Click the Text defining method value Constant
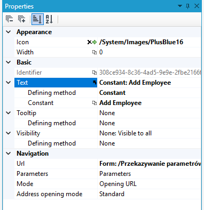 112,93
